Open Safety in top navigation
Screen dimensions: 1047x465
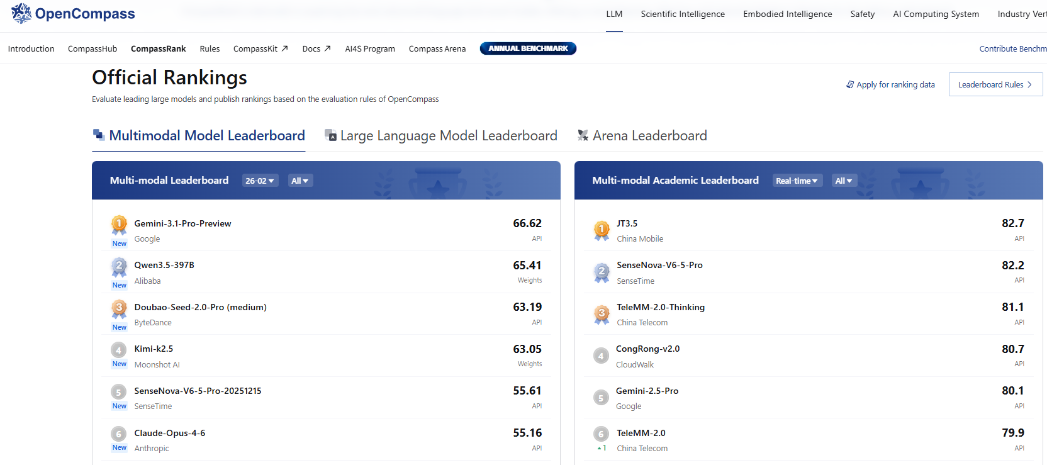point(862,14)
